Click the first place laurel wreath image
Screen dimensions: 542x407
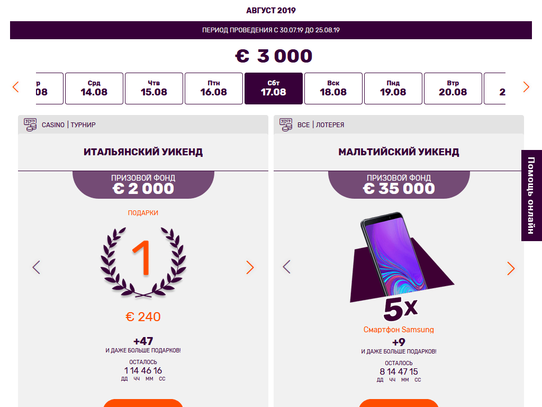click(x=143, y=262)
